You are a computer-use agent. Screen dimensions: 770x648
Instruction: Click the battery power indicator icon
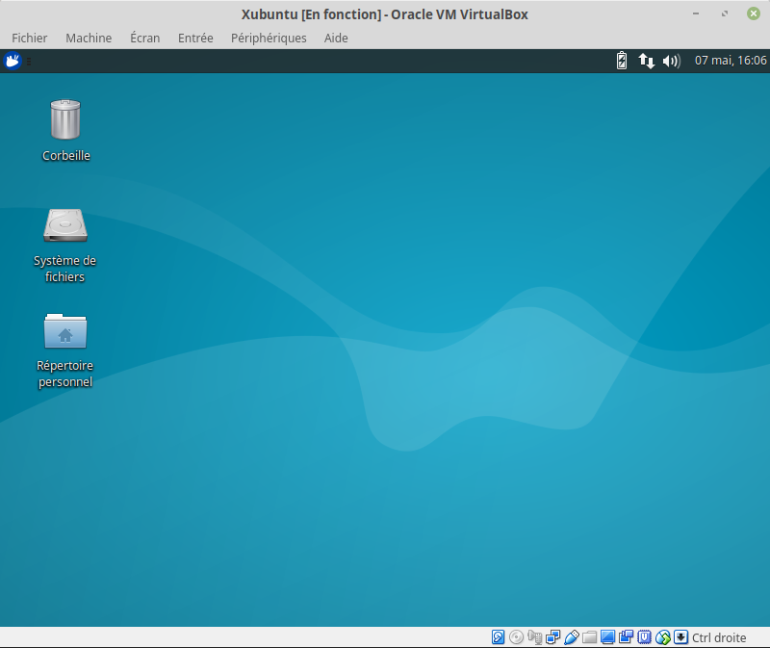pos(622,61)
